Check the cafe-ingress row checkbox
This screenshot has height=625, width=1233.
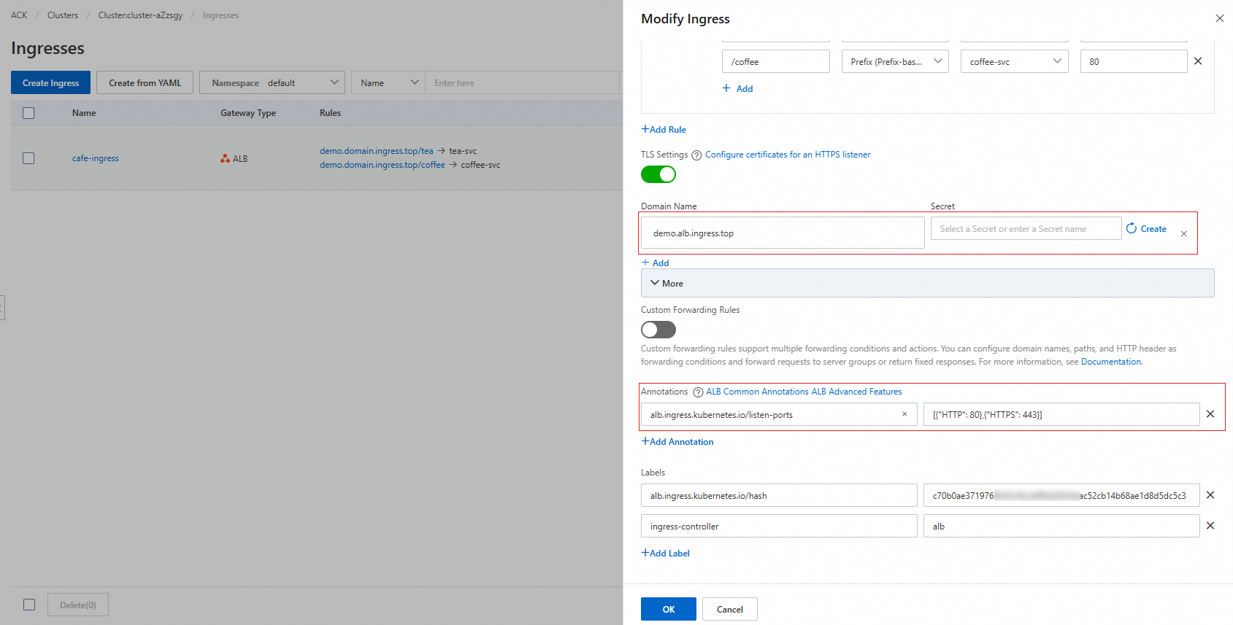[x=28, y=158]
